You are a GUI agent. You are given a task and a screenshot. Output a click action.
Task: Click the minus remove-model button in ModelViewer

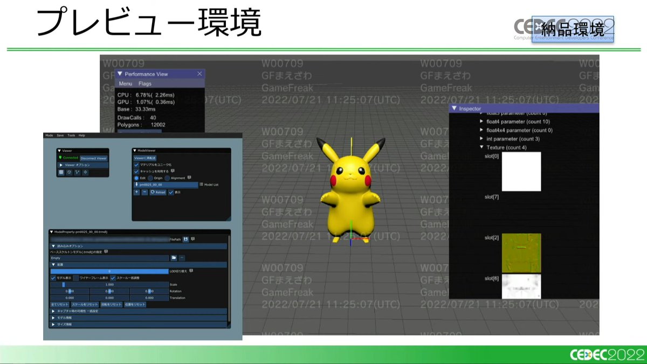pos(144,192)
